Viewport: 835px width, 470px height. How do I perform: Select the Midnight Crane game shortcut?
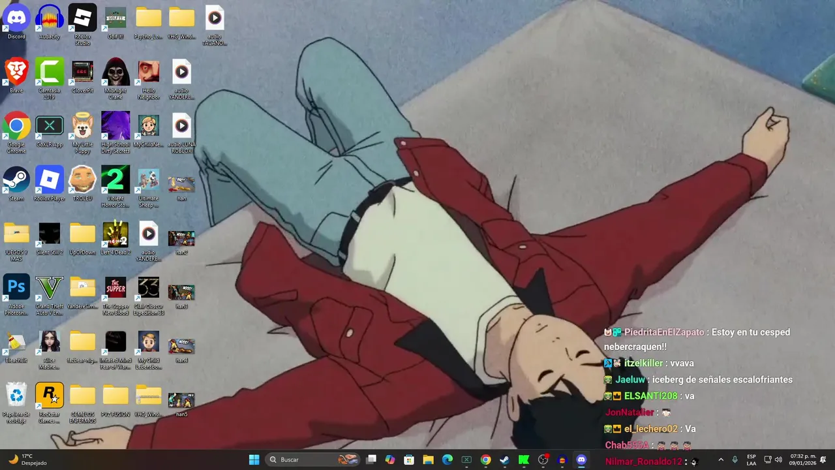(x=115, y=79)
